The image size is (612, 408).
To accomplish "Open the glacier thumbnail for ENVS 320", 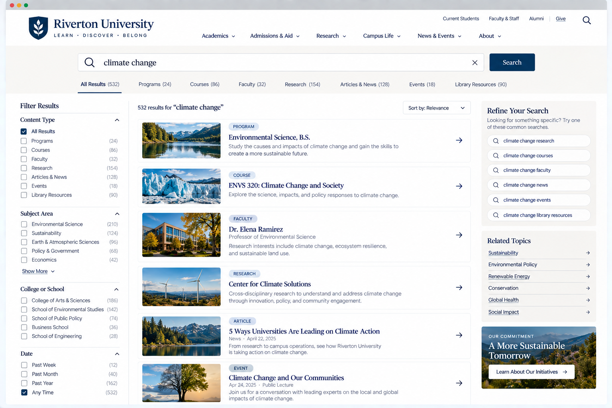I will (181, 186).
